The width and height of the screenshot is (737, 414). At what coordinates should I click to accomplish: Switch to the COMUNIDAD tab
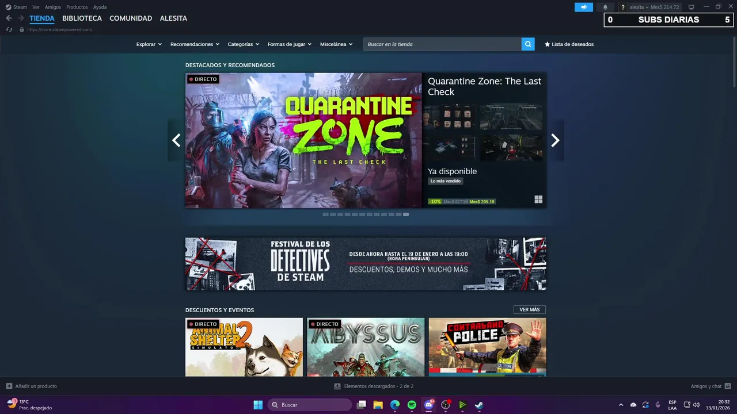pos(131,18)
